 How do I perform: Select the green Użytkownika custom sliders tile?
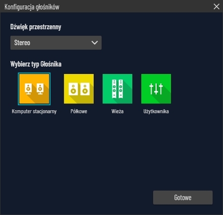(156, 89)
